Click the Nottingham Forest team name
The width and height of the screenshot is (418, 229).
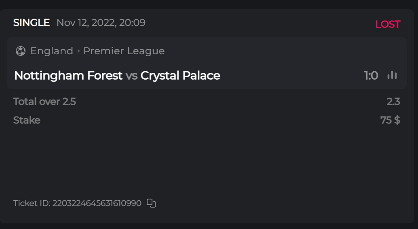(68, 76)
